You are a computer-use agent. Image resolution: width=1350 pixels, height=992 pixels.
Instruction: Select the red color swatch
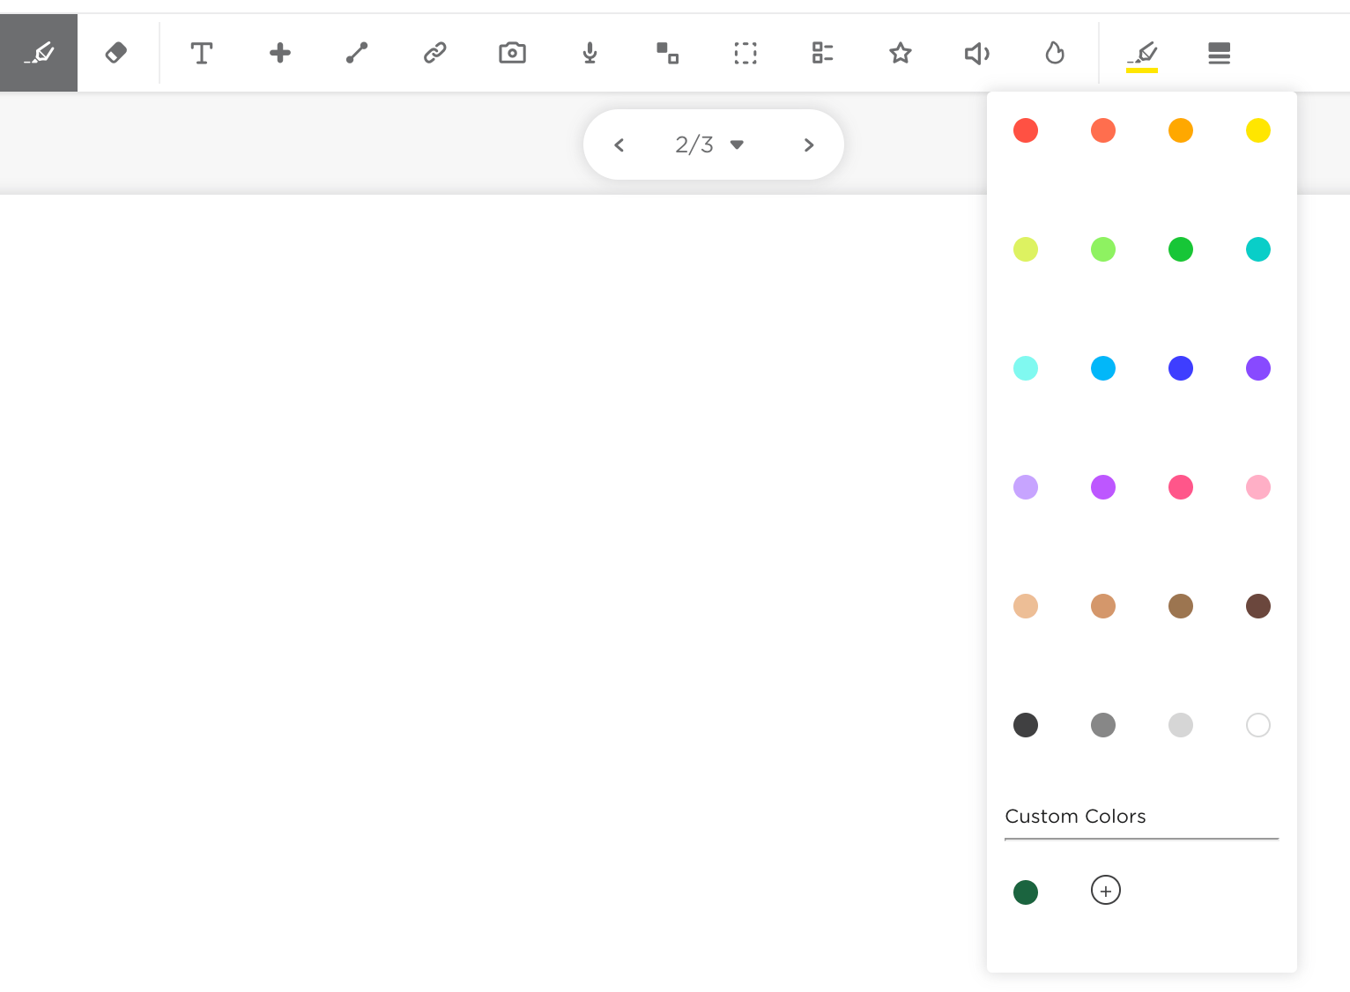point(1026,130)
